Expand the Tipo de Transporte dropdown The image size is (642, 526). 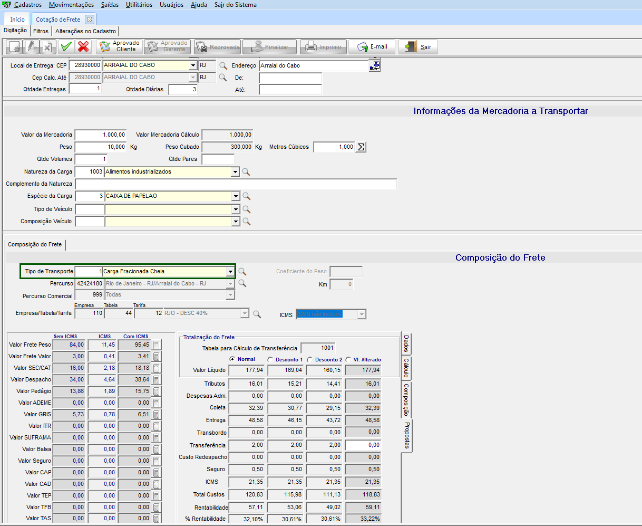(230, 272)
